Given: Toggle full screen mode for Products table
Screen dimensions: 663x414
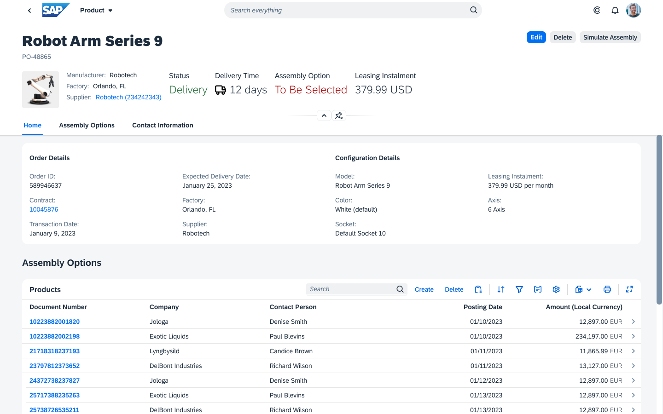Looking at the screenshot, I should pos(629,289).
